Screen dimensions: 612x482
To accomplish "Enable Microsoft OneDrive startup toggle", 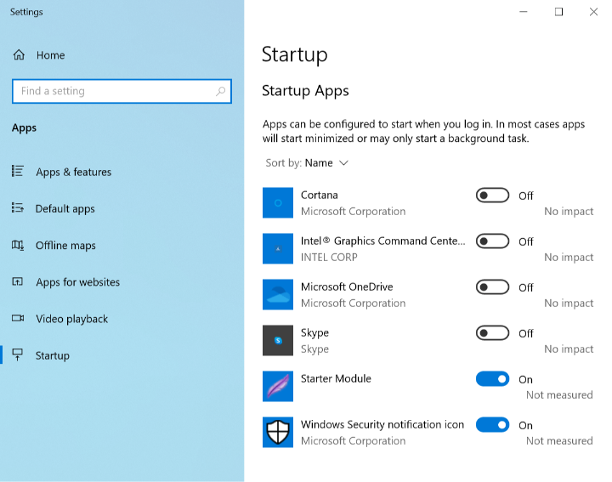I will coord(492,287).
